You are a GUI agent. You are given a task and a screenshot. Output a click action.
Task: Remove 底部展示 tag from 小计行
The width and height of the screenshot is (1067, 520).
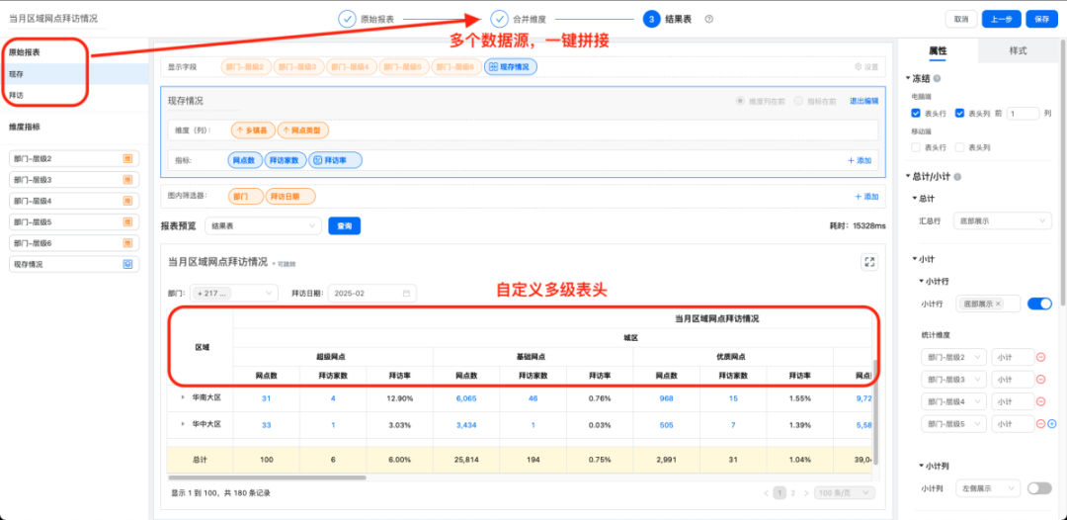(998, 303)
